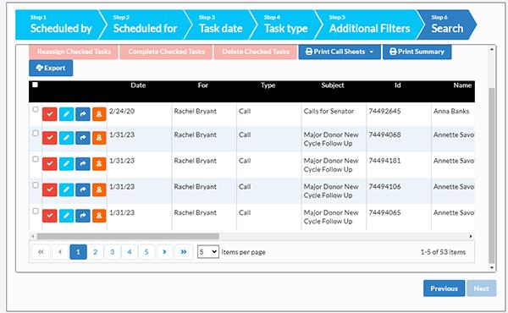Edit the task with Id 74494181

click(x=66, y=163)
